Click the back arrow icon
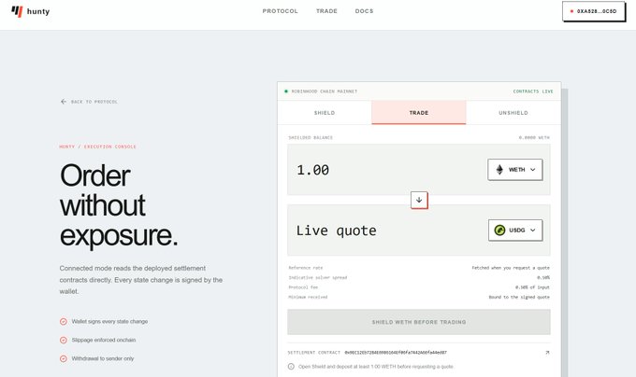The height and width of the screenshot is (377, 636). click(64, 102)
